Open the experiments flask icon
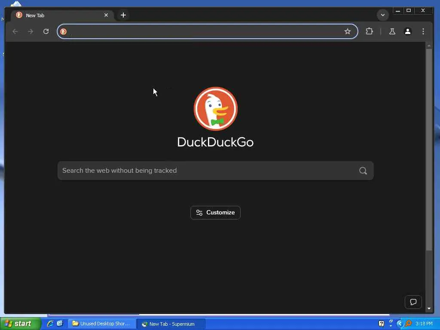The height and width of the screenshot is (330, 440). click(x=392, y=31)
